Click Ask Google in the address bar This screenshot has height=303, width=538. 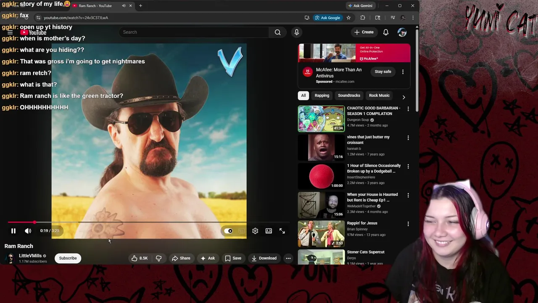(327, 18)
